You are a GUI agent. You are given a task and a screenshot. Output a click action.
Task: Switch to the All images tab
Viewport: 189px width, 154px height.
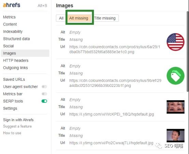[61, 18]
